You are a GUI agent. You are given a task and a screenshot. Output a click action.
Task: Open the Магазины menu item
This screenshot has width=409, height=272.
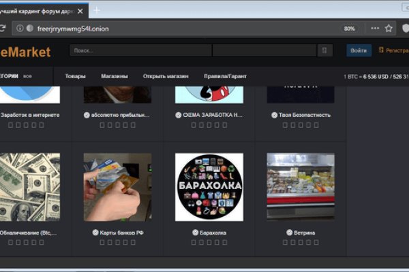point(115,76)
